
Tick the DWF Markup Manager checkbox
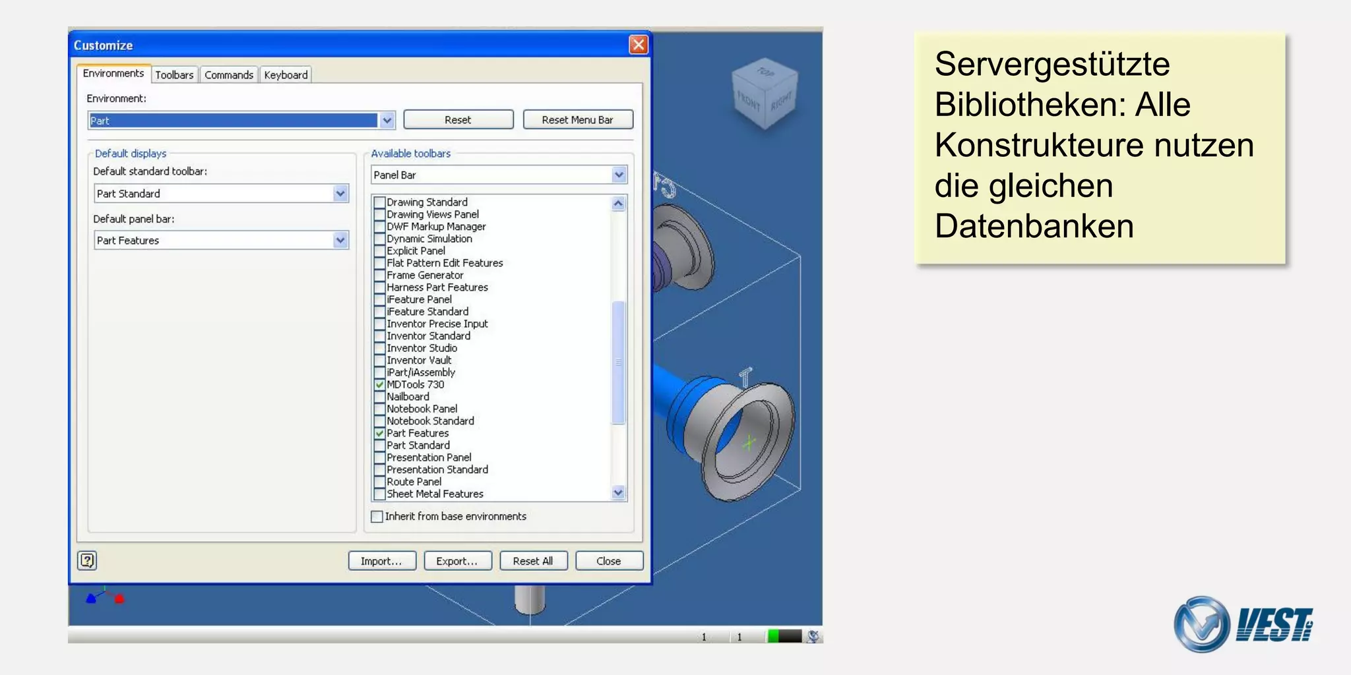(379, 227)
